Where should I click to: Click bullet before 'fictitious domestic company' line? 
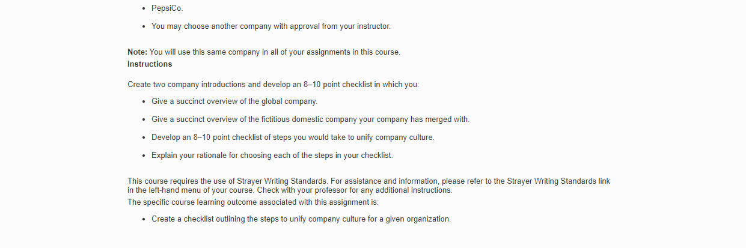point(144,119)
